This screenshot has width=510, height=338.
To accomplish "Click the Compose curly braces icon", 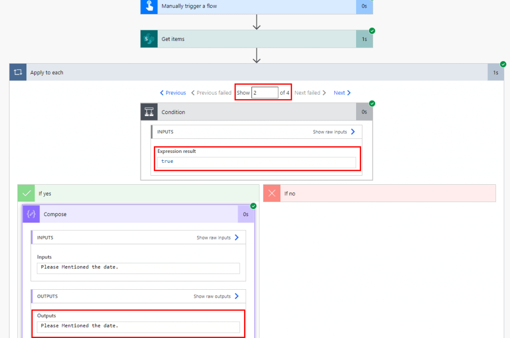I will coord(31,214).
